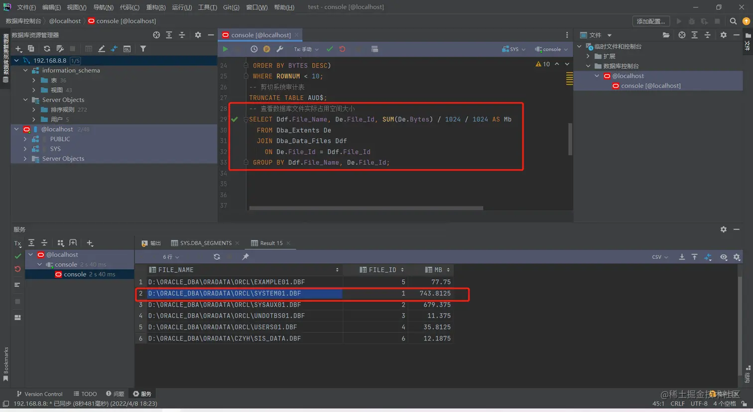Open the 导航(N) menu
The image size is (753, 412).
point(103,7)
